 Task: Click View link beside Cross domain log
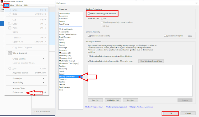tap(190, 36)
